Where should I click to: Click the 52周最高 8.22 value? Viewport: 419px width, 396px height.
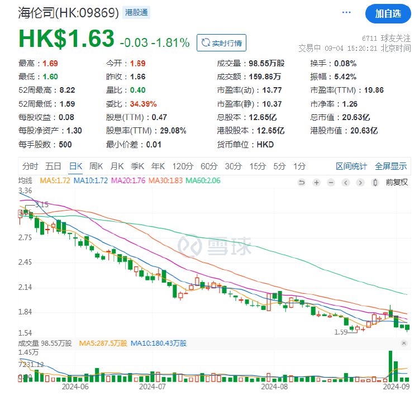[67, 90]
